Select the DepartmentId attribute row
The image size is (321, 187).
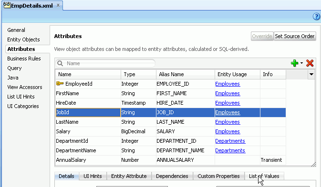[171, 141]
